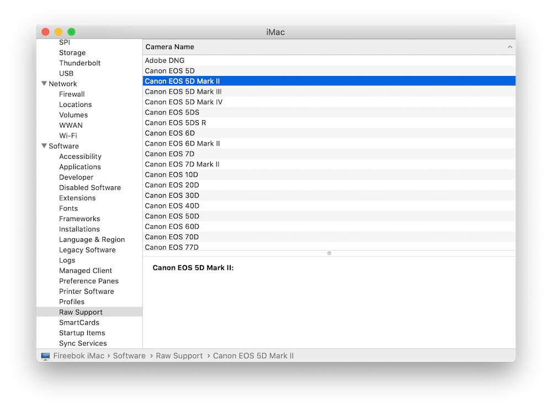Open Extensions in the sidebar
The image size is (552, 410).
(77, 198)
